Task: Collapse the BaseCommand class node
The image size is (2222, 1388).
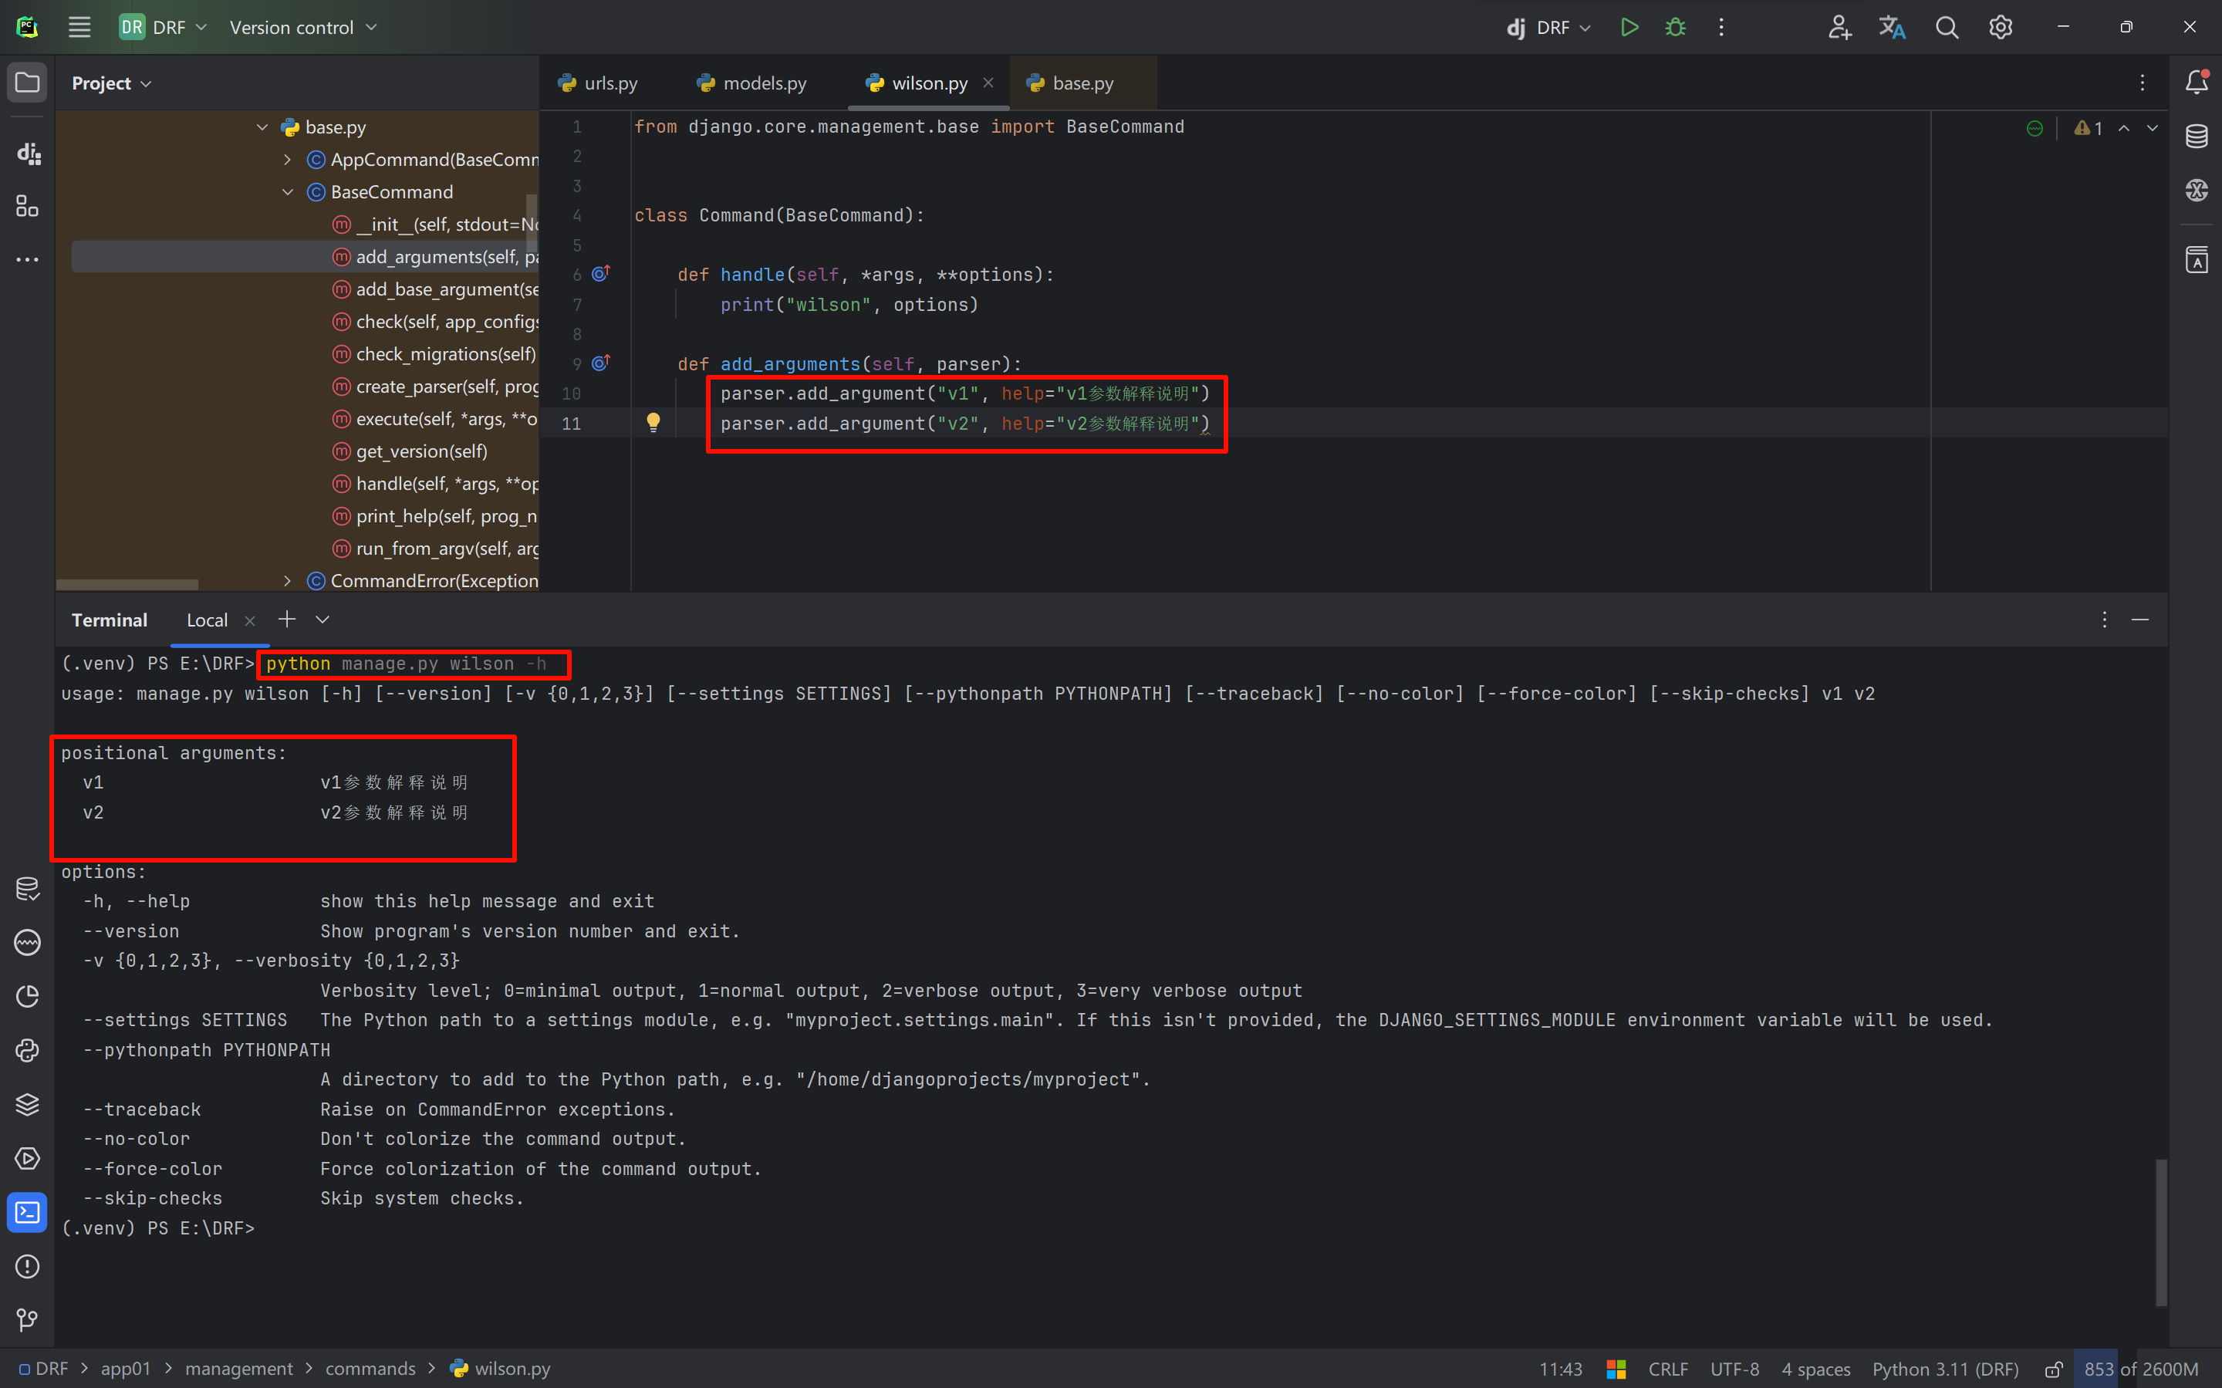Action: click(x=287, y=192)
